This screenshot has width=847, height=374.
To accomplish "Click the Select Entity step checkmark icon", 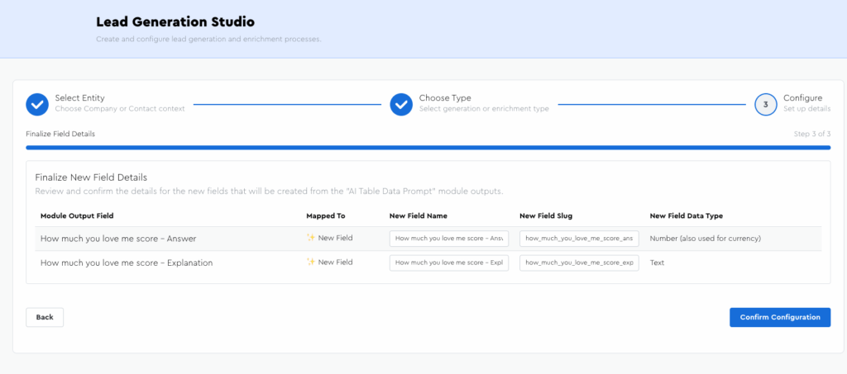I will (37, 105).
